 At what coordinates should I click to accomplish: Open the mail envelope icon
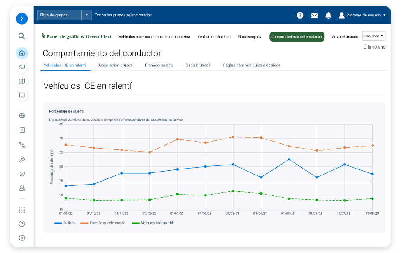coord(314,15)
